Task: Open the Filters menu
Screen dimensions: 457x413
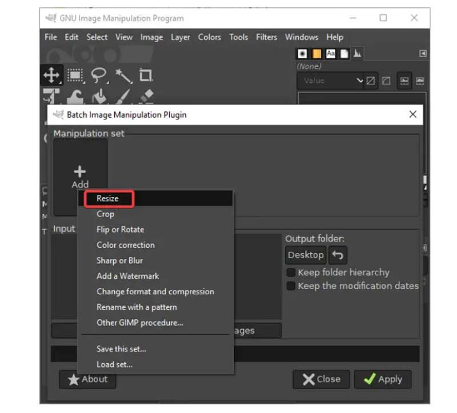Action: coord(266,37)
